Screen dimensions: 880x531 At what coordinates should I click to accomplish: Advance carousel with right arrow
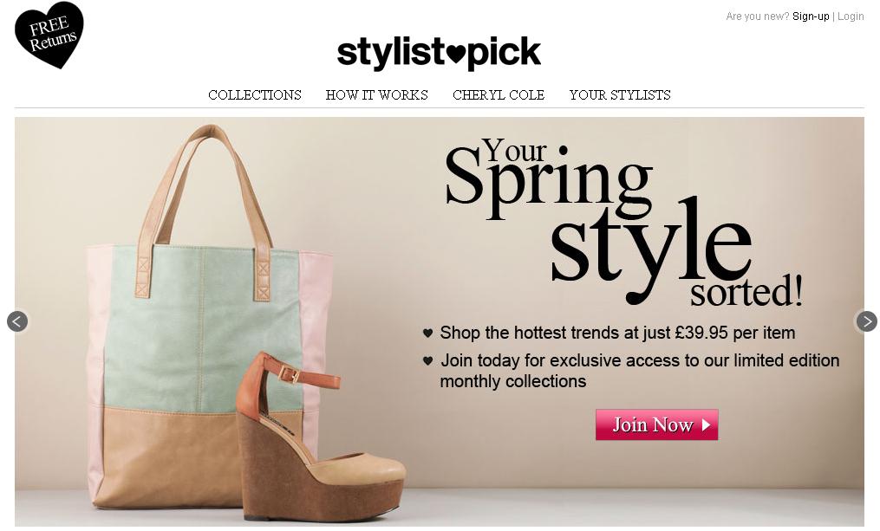[x=866, y=321]
